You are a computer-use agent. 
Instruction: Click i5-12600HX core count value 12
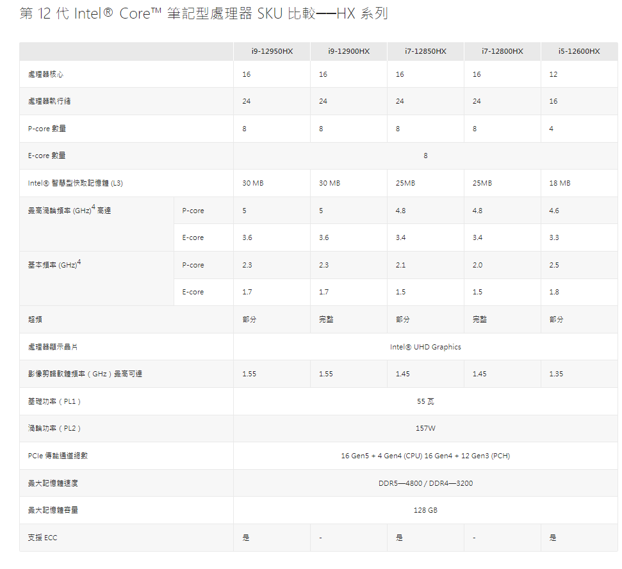click(x=553, y=74)
